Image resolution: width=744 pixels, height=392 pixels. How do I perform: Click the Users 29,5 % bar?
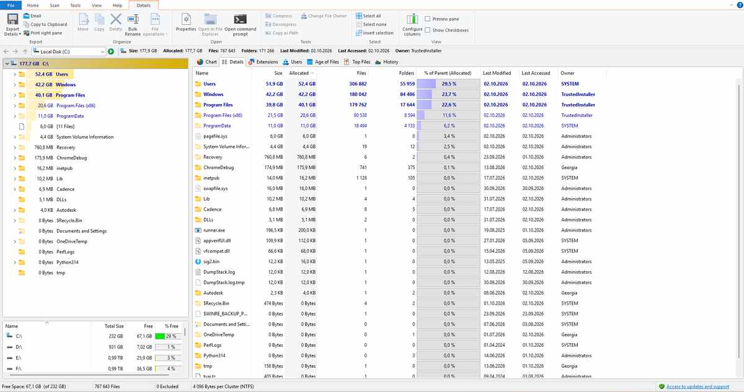coord(449,84)
